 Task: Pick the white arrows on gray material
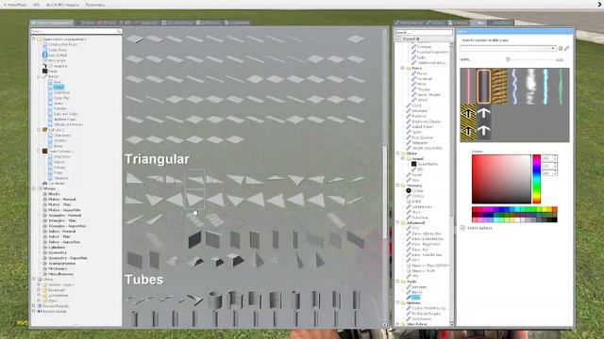(x=483, y=122)
